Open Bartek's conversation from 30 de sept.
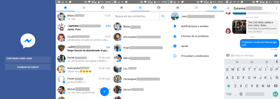280x99 pixels. [x=84, y=59]
